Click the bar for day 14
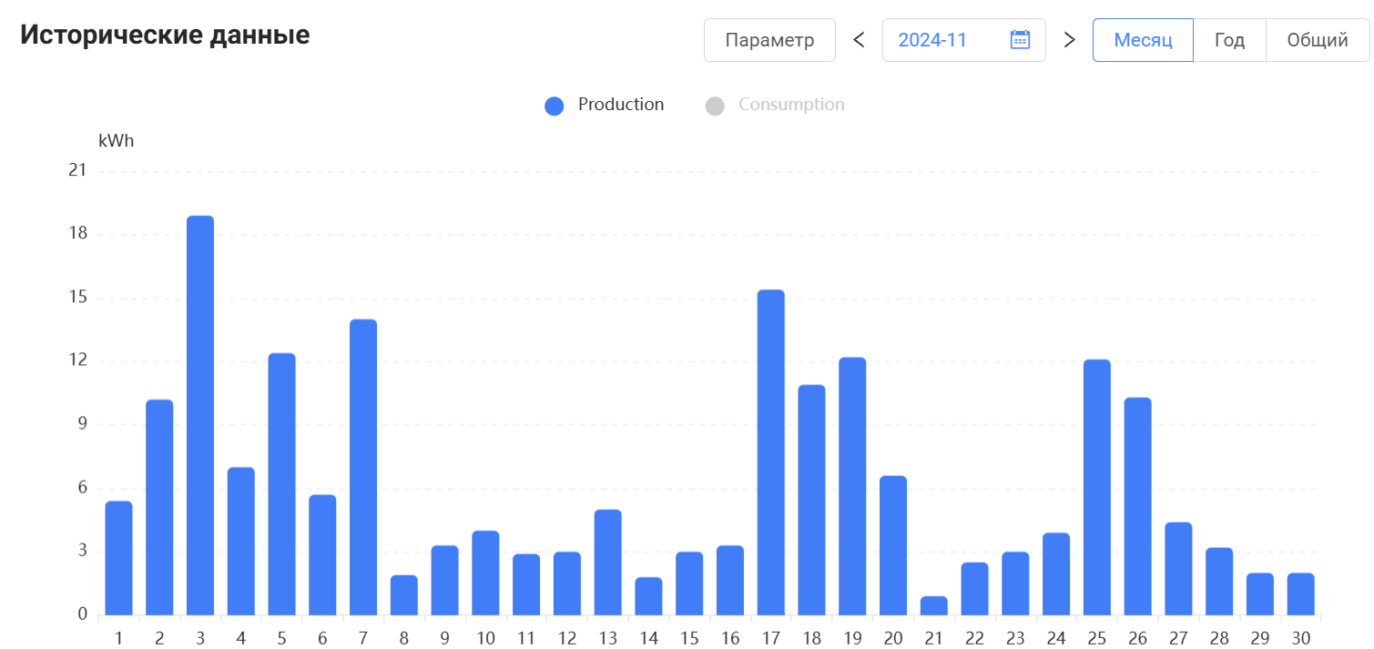This screenshot has width=1374, height=649. 648,596
